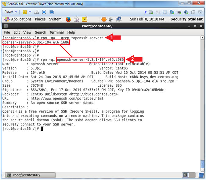Screen dimensions: 206x180
Task: Expand hidden devices chevron in VMware toolbar
Action: [146, 12]
